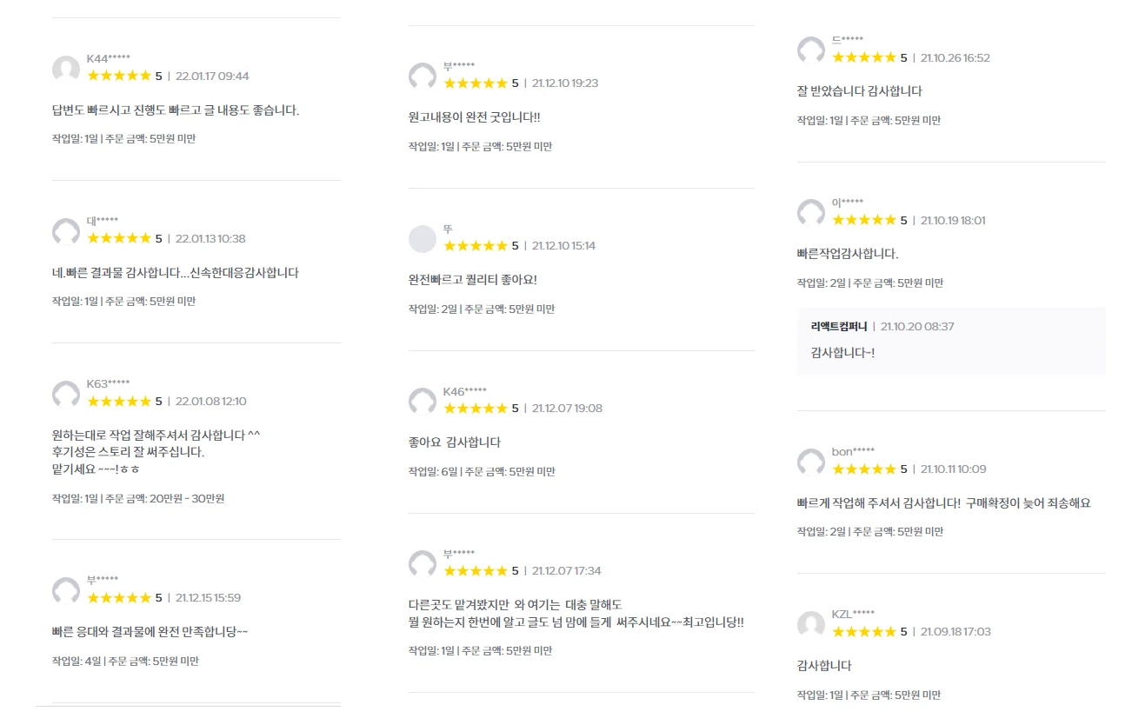Click the star rating dated 22.01.17 09:44
The height and width of the screenshot is (725, 1132).
coord(119,76)
